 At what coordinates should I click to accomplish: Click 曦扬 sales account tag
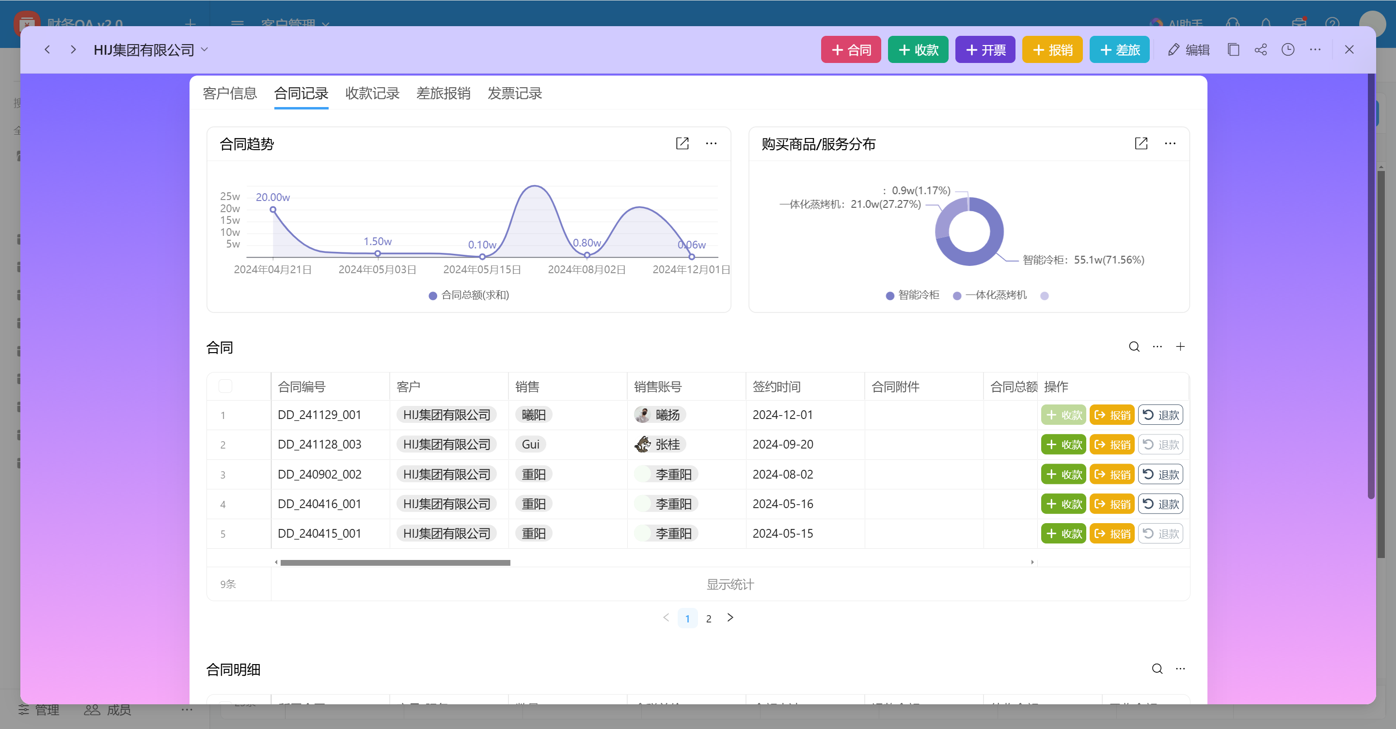coord(660,415)
